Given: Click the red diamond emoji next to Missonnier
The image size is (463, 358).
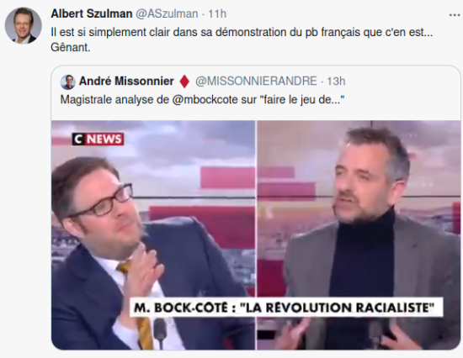Looking at the screenshot, I should (x=184, y=82).
